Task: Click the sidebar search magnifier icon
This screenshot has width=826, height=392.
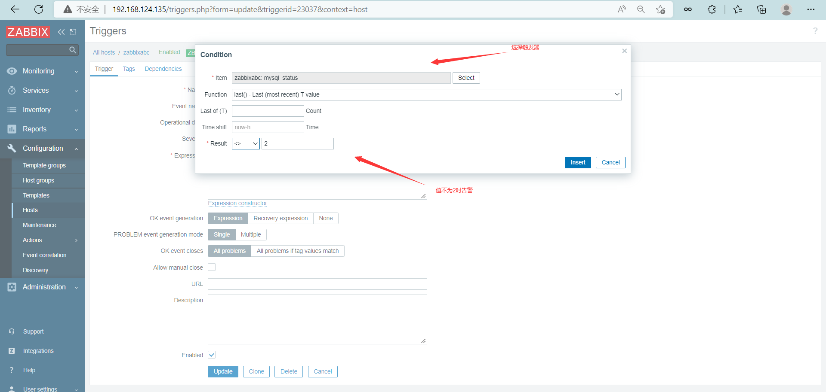Action: point(73,50)
